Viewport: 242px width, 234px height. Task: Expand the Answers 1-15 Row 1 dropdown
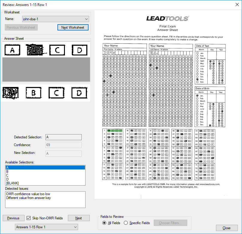point(46,227)
